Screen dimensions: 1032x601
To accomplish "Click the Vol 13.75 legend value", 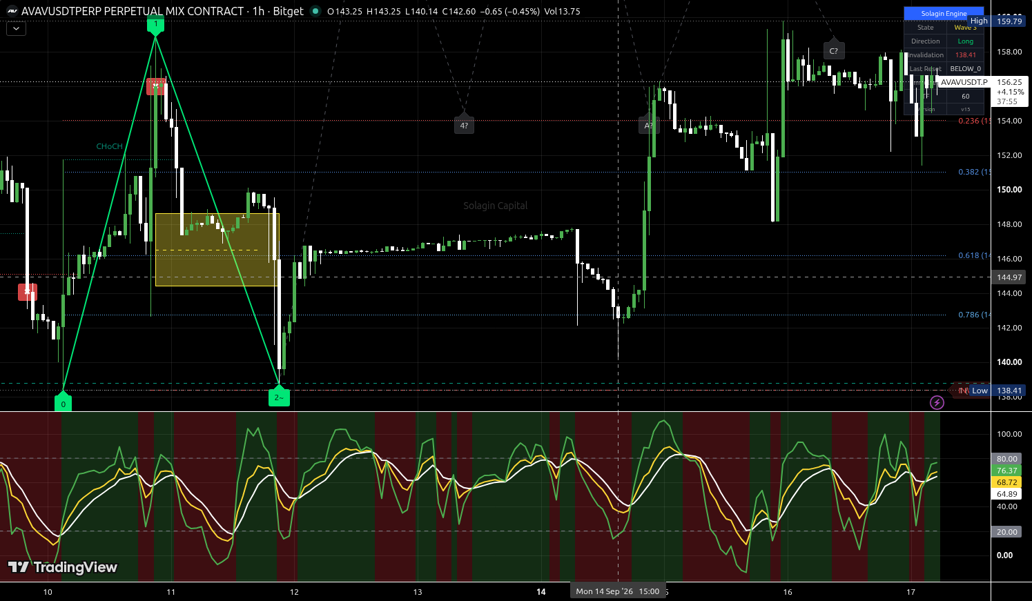I will coord(563,11).
